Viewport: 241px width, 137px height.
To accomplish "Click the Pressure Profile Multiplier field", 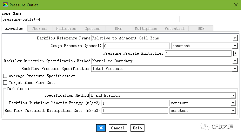I will point(198,53).
